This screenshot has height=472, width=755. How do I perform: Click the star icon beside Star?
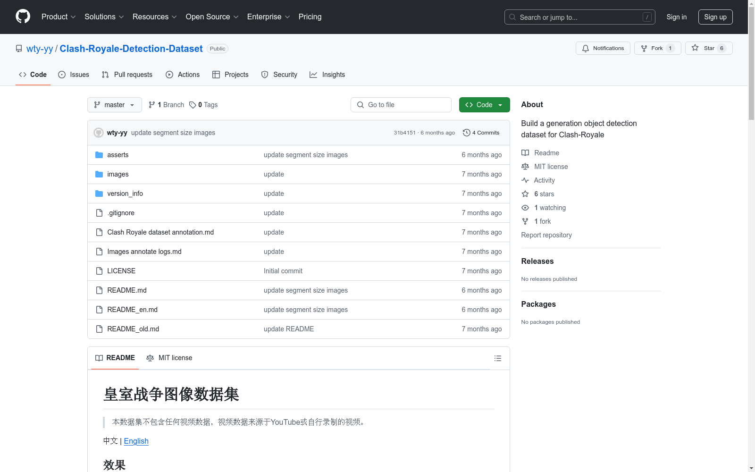click(x=695, y=48)
